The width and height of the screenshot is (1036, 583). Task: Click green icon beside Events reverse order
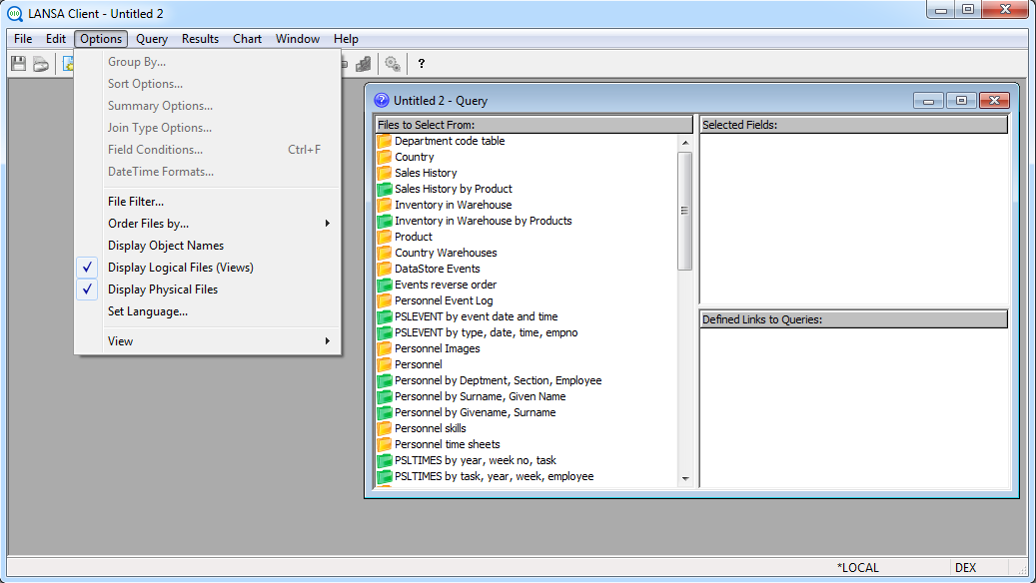tap(385, 285)
